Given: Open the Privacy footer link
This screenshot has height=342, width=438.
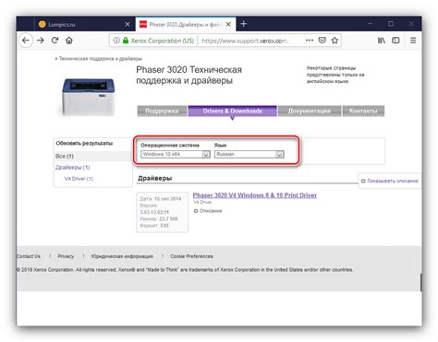Looking at the screenshot, I should pos(66,256).
